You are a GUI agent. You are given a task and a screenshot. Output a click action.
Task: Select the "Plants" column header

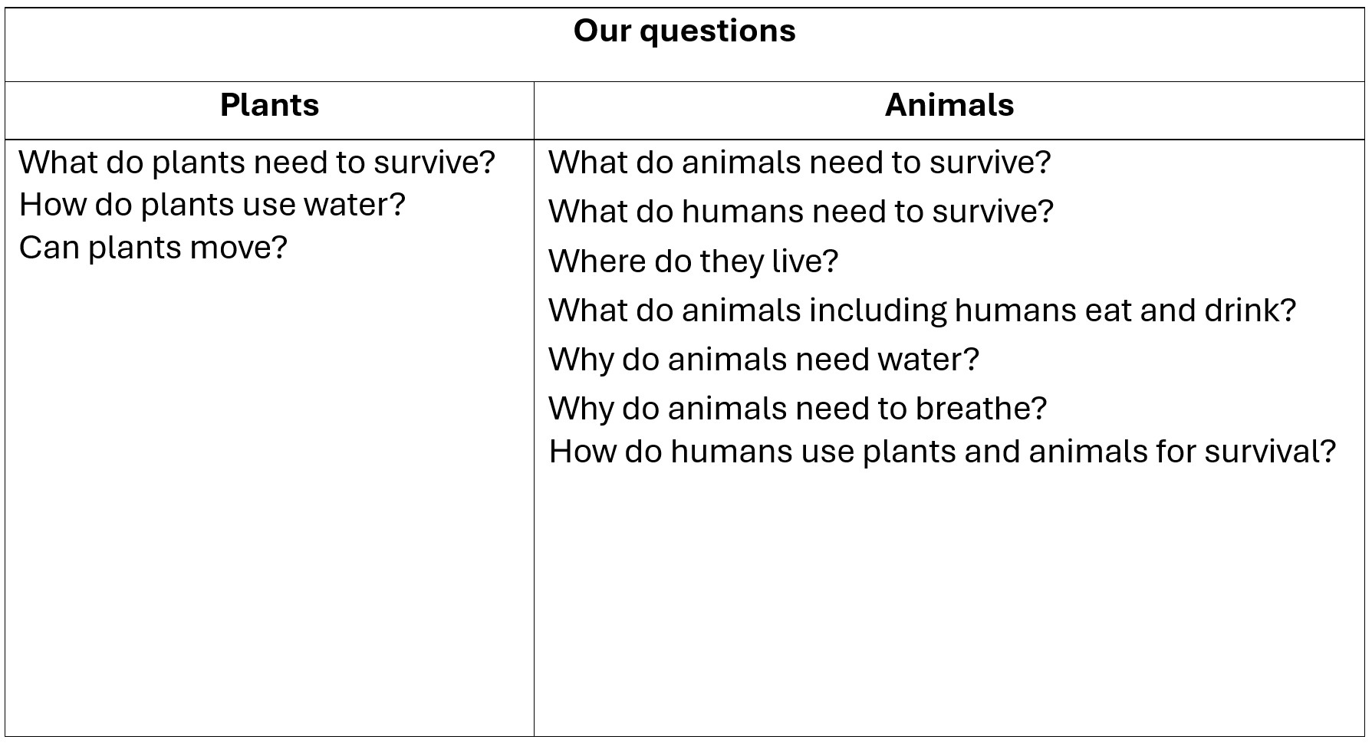coord(269,105)
